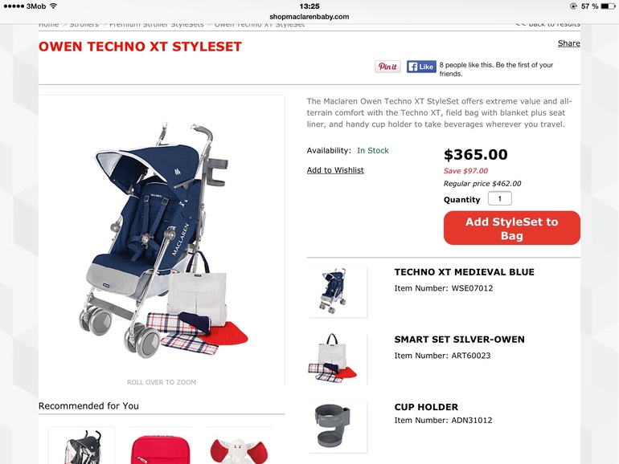619x464 pixels.
Task: Tap the Wi-Fi status icon
Action: tap(54, 6)
